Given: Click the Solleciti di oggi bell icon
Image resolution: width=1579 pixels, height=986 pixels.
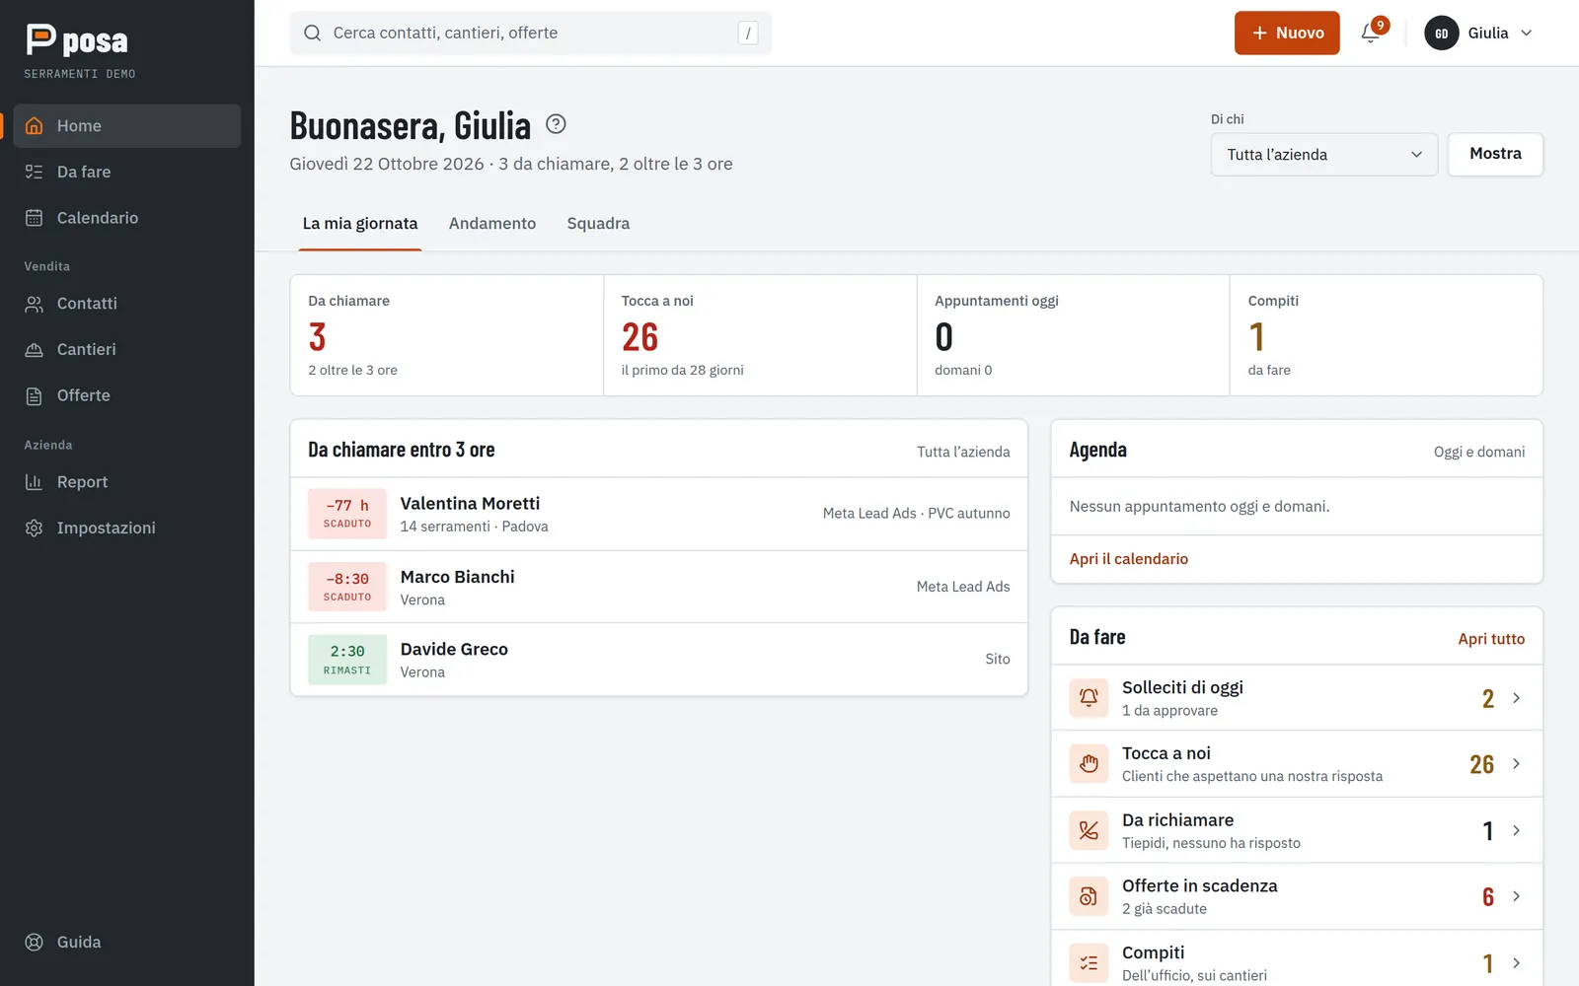Looking at the screenshot, I should [x=1089, y=698].
